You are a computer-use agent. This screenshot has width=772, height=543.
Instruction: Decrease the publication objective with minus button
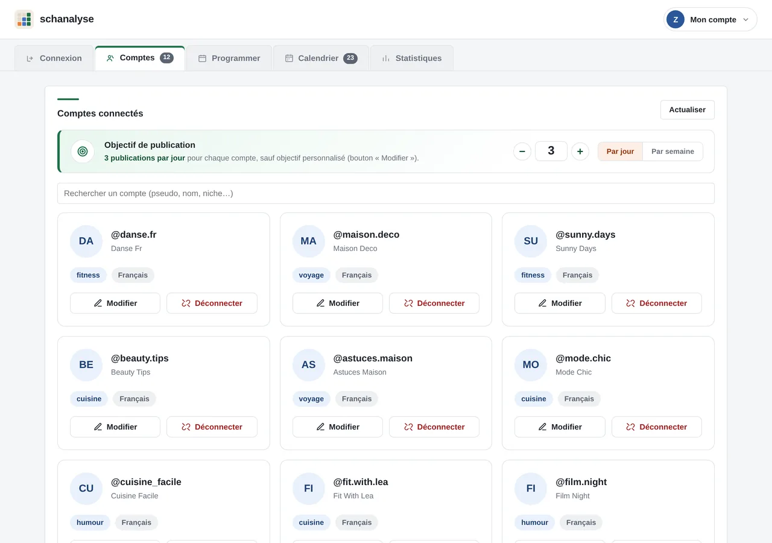[x=522, y=151]
